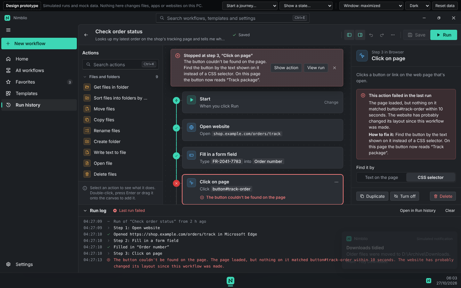This screenshot has width=461, height=288.
Task: Click the Search actions field
Action: coord(120,64)
